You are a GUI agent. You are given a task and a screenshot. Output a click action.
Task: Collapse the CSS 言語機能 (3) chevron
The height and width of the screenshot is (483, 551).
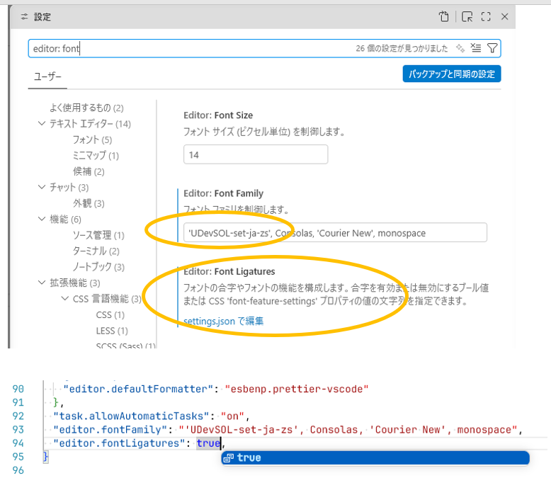coord(64,299)
